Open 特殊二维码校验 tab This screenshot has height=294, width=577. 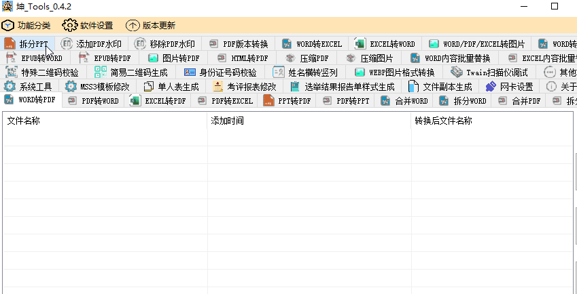pyautogui.click(x=43, y=72)
